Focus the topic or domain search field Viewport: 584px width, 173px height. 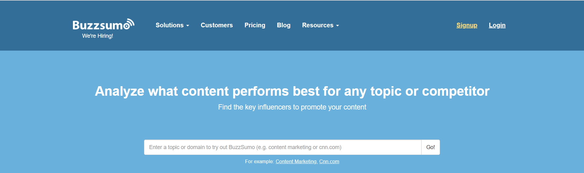tap(283, 147)
